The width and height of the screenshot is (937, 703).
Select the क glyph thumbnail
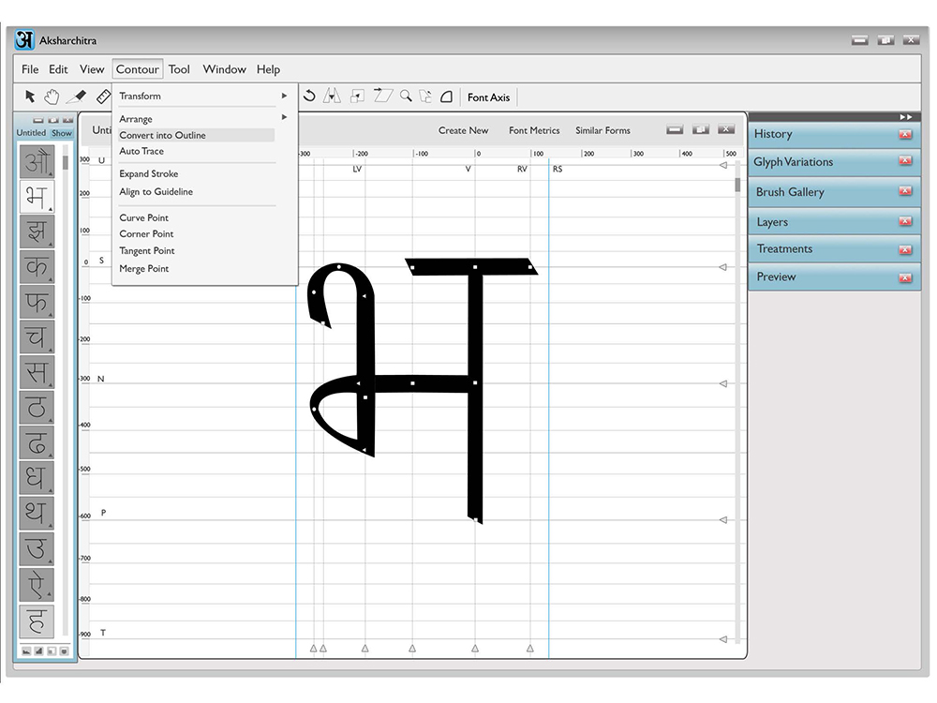[x=37, y=267]
